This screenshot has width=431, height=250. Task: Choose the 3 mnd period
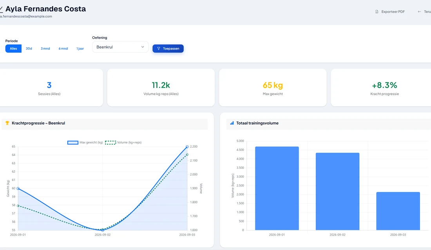tap(45, 48)
